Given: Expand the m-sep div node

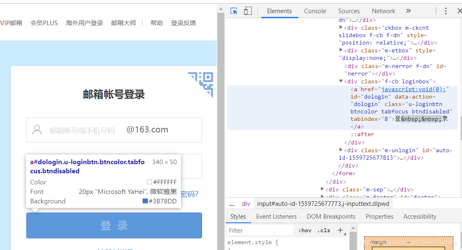Looking at the screenshot, I should pos(322,189).
